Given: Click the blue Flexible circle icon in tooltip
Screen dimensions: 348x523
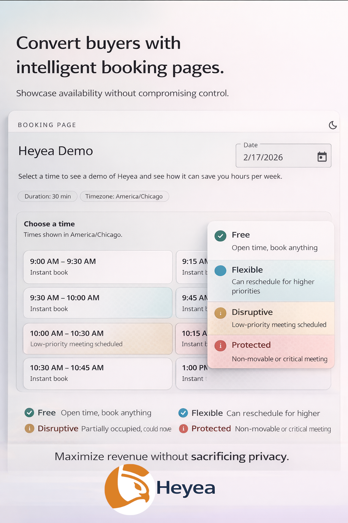Looking at the screenshot, I should coord(220,271).
